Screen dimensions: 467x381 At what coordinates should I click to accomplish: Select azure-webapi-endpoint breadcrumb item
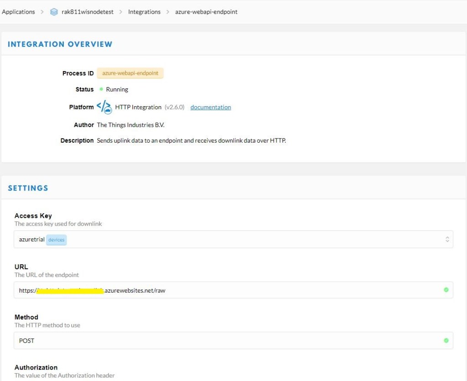point(206,12)
